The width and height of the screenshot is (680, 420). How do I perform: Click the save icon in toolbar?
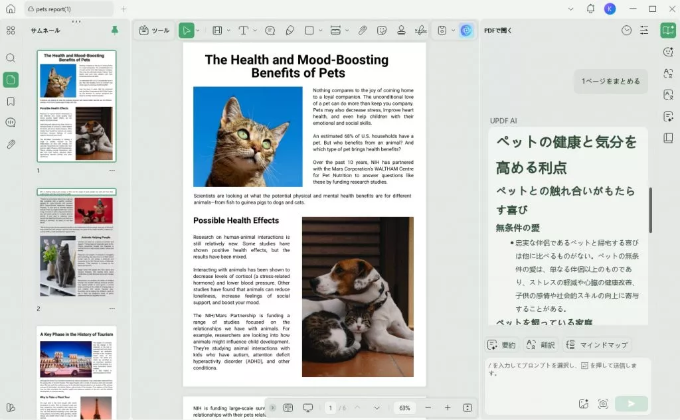(x=442, y=31)
